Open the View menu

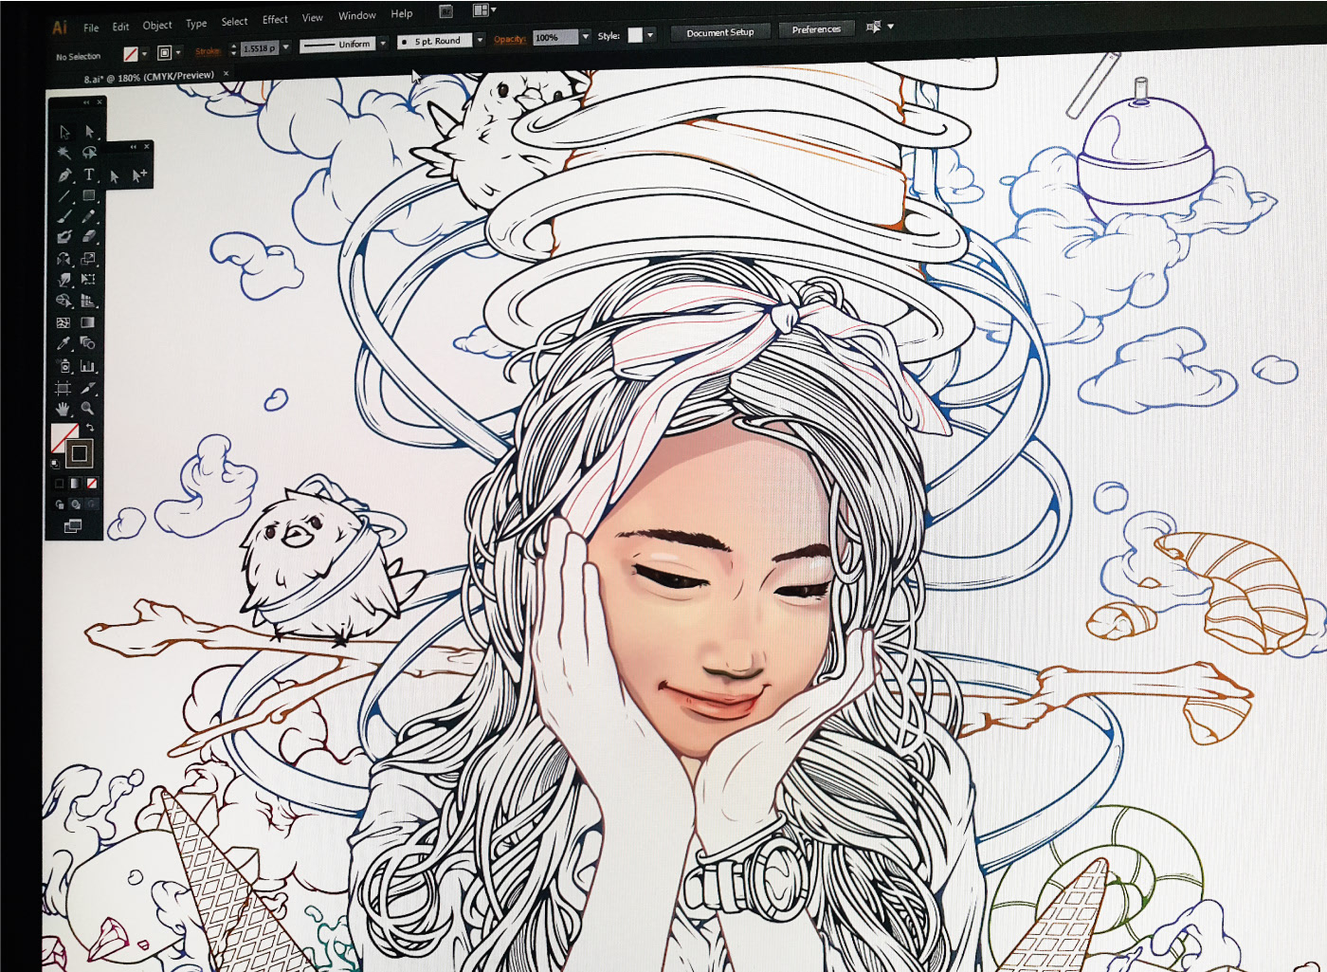tap(313, 18)
